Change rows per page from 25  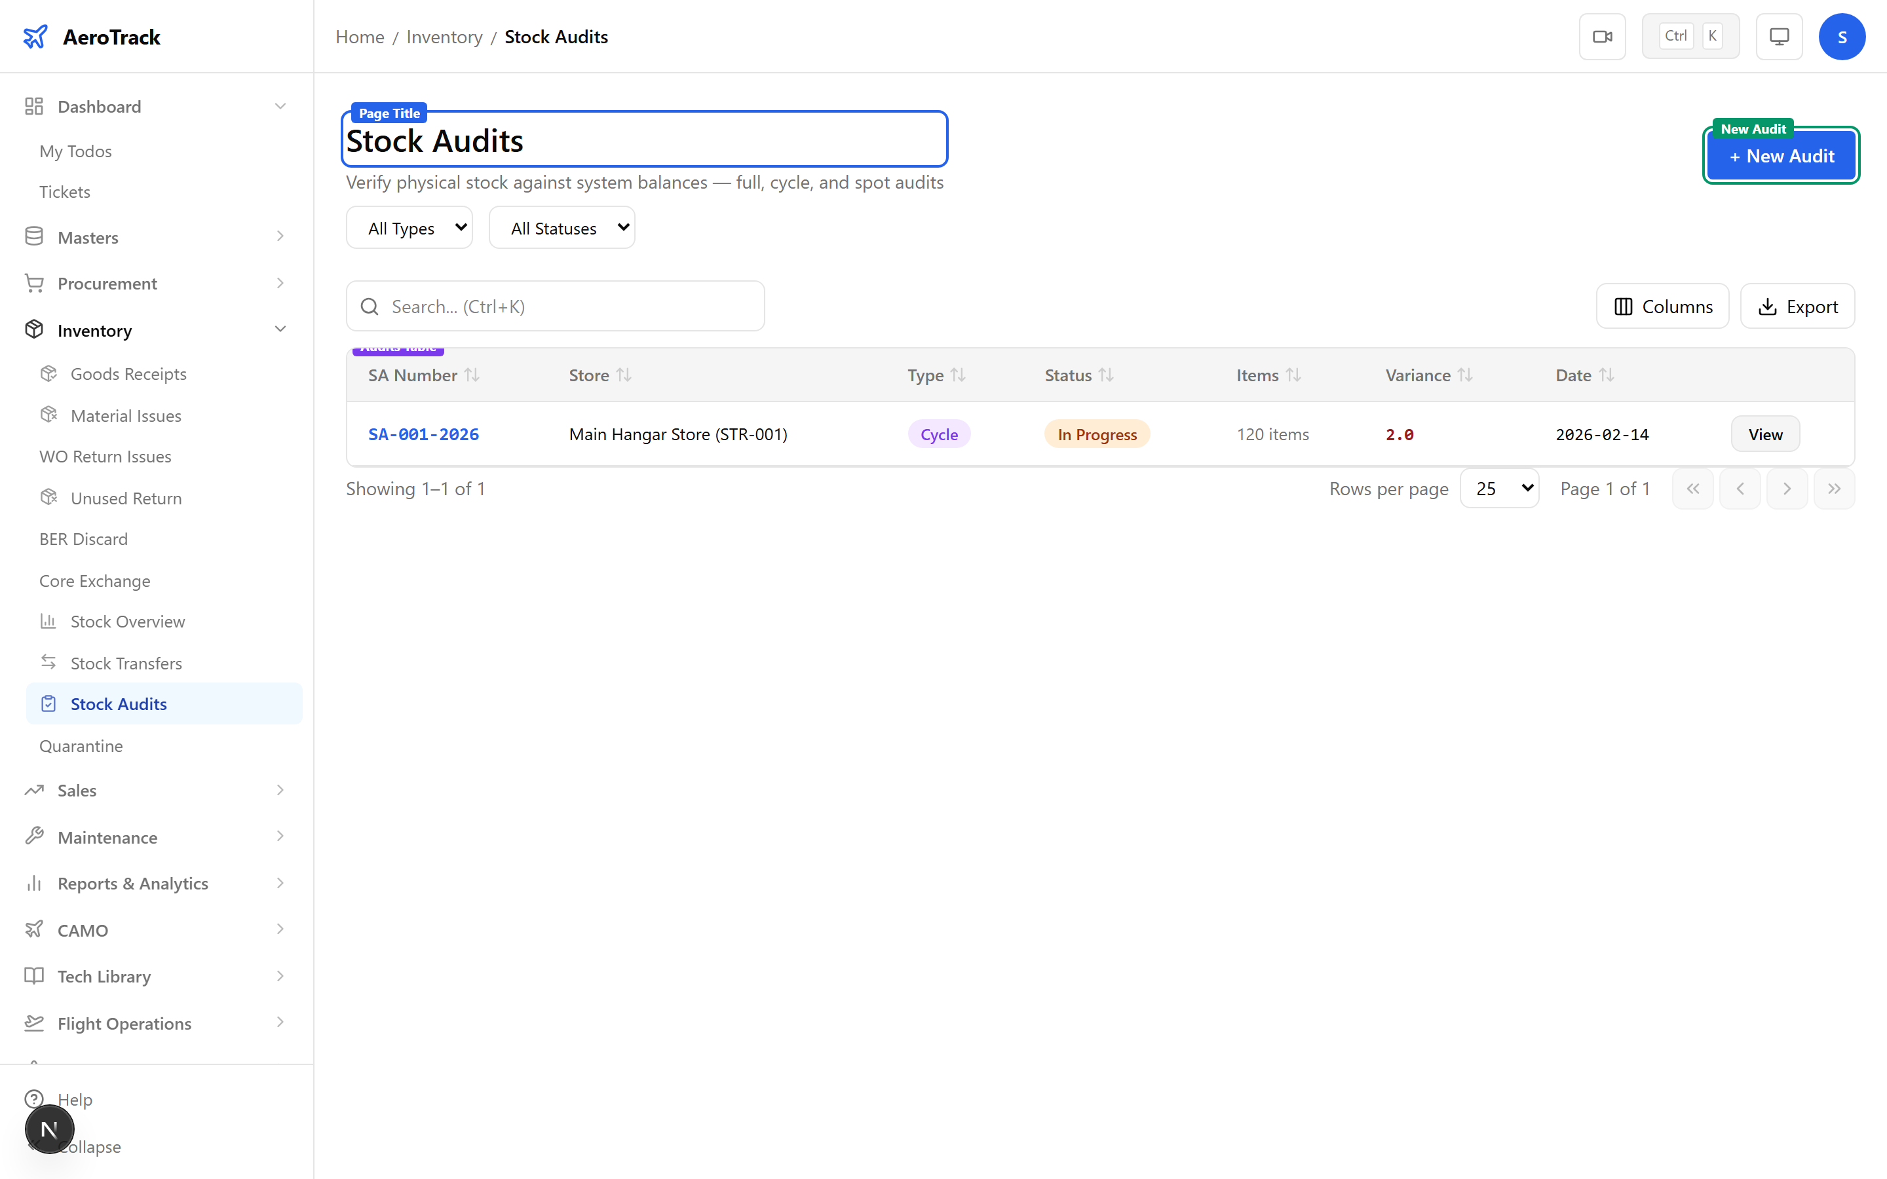(1498, 489)
